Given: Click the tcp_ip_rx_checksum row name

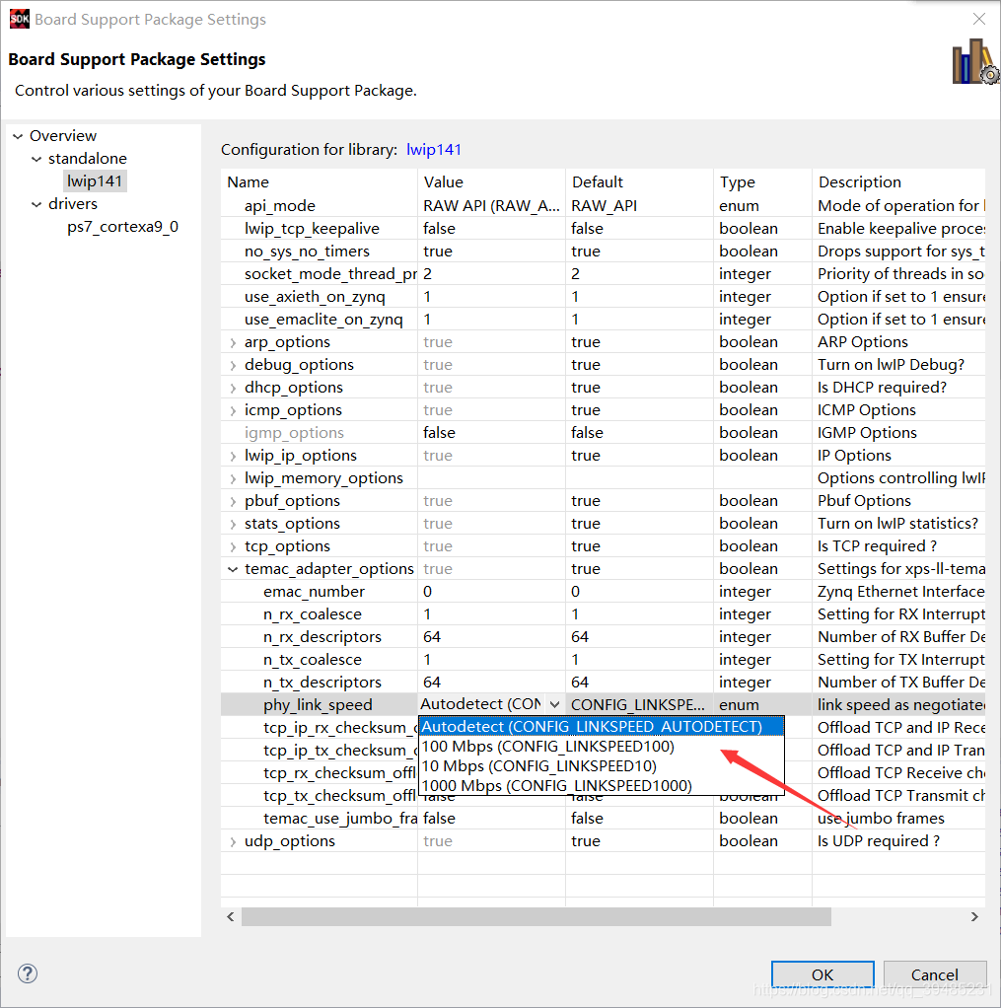Looking at the screenshot, I should (339, 728).
